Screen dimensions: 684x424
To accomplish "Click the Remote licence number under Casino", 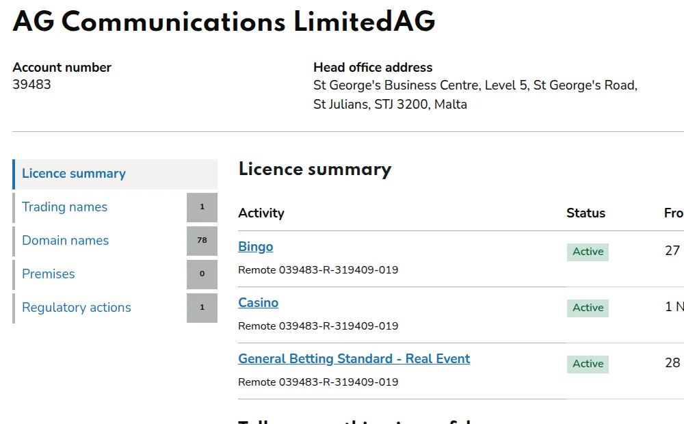I will pyautogui.click(x=318, y=326).
